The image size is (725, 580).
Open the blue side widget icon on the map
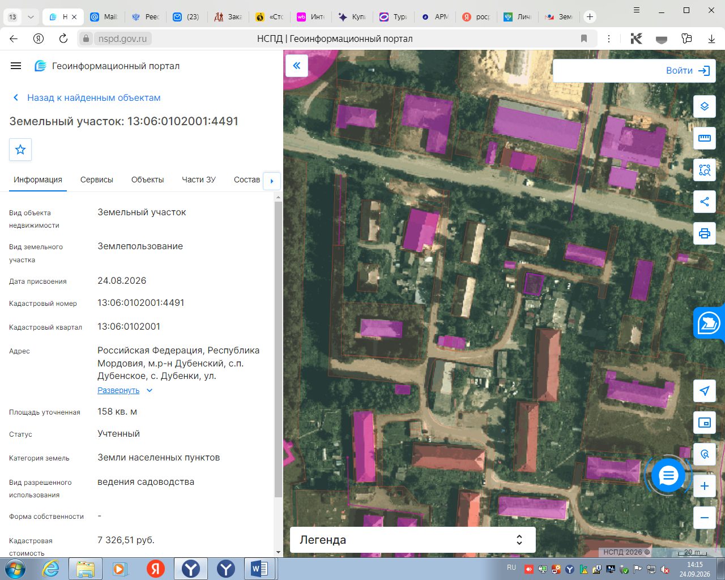(709, 323)
